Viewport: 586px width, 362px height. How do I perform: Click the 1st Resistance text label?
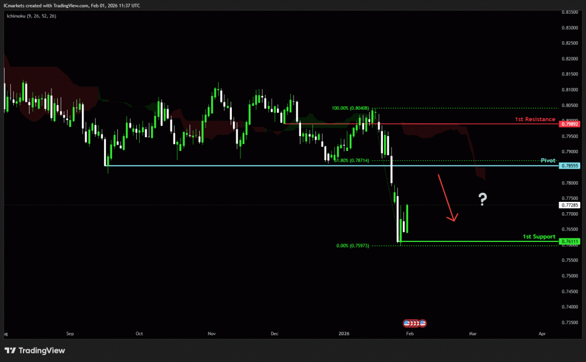[534, 119]
